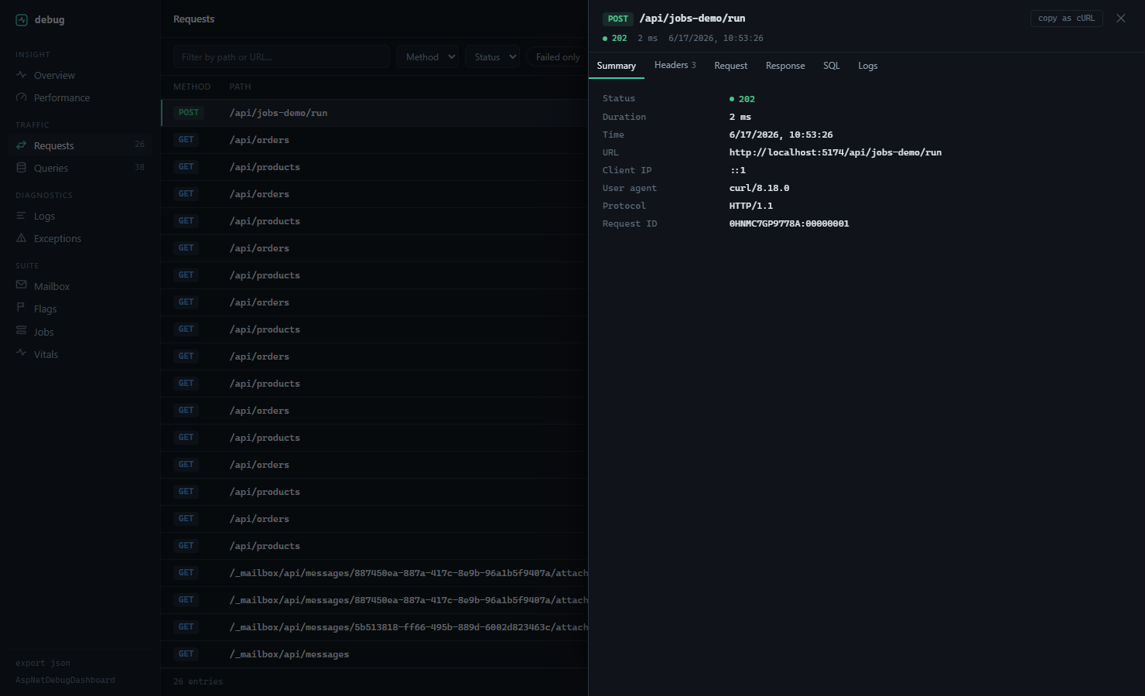Click the Requests page heading
The image size is (1145, 696).
click(x=193, y=19)
